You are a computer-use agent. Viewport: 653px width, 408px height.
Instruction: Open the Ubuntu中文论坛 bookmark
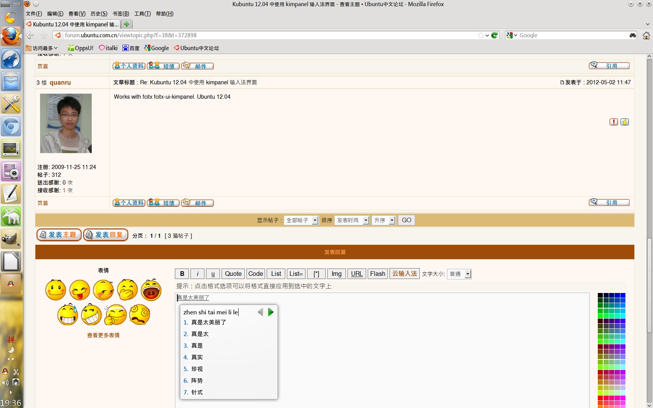point(196,48)
